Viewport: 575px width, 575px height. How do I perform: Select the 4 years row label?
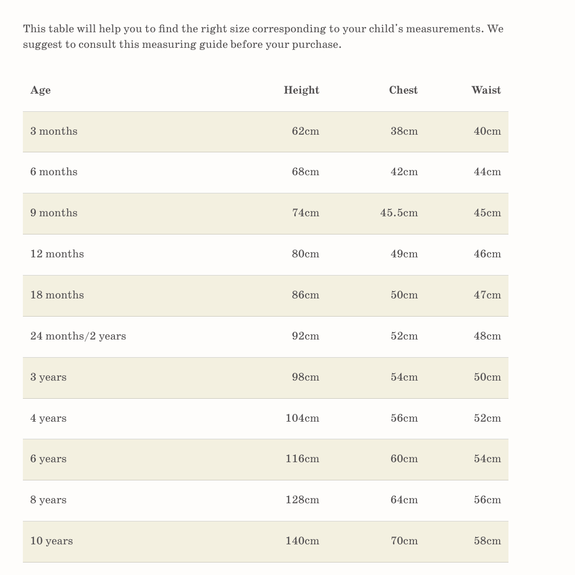48,419
